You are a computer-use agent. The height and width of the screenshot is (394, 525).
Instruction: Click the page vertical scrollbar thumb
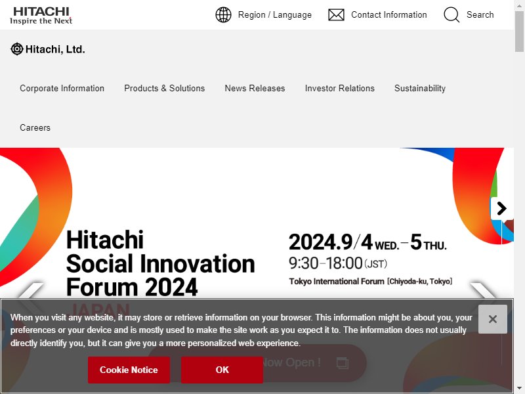click(x=519, y=31)
